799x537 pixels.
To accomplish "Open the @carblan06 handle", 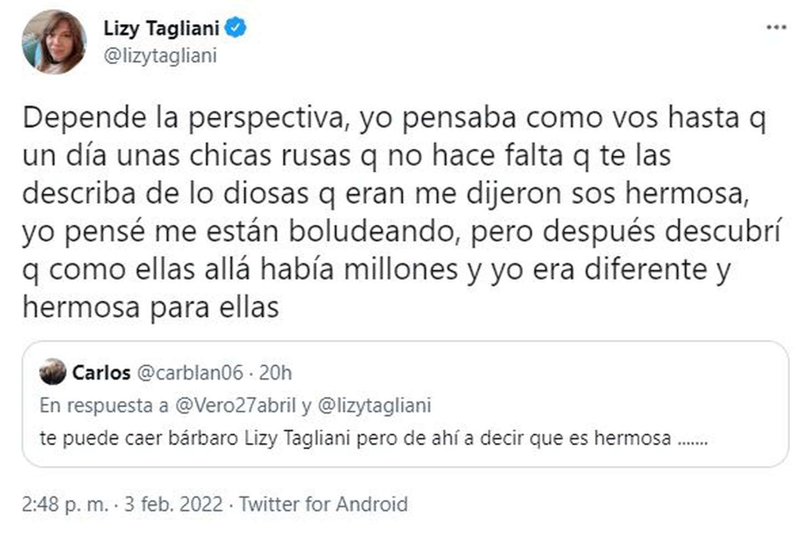I will click(x=189, y=373).
